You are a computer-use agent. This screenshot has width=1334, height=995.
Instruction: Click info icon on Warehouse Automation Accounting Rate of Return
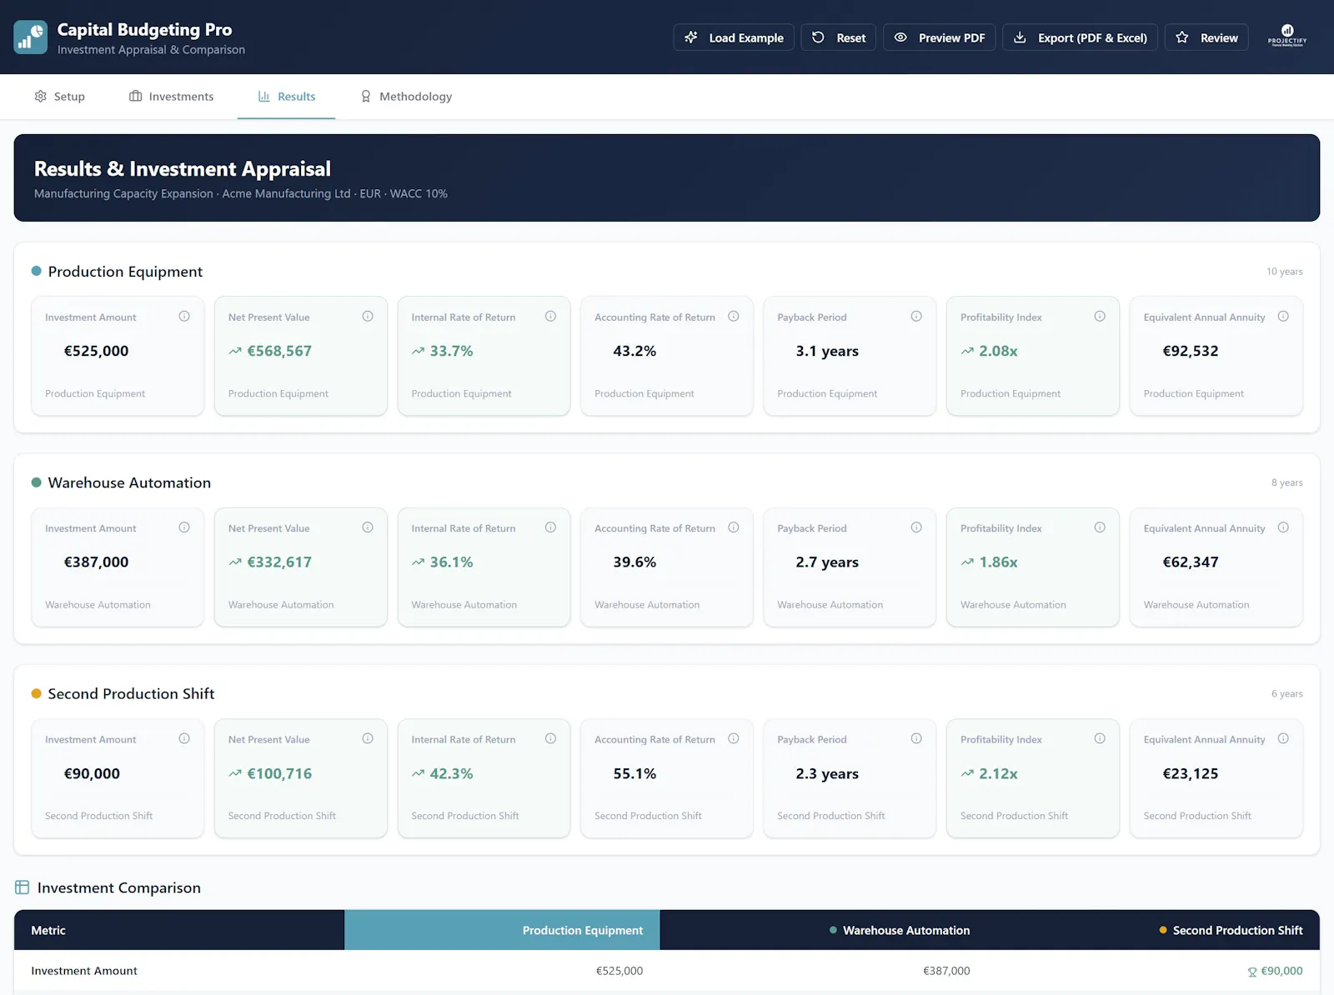click(x=734, y=527)
